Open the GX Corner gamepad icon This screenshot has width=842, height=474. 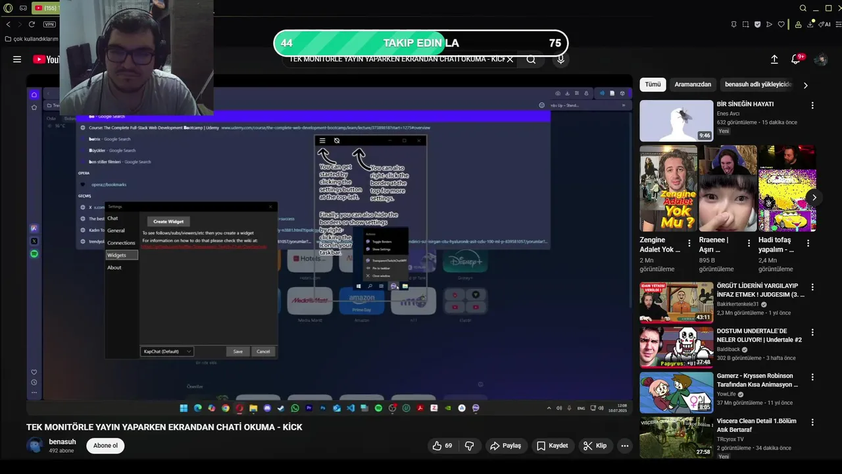point(23,8)
